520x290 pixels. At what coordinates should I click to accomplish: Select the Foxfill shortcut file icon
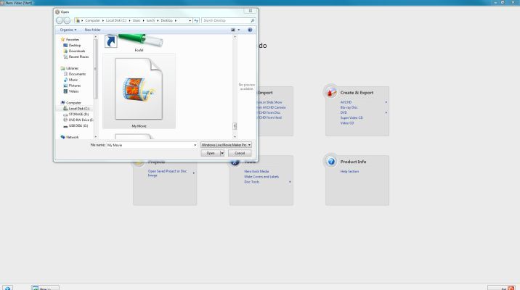click(134, 43)
